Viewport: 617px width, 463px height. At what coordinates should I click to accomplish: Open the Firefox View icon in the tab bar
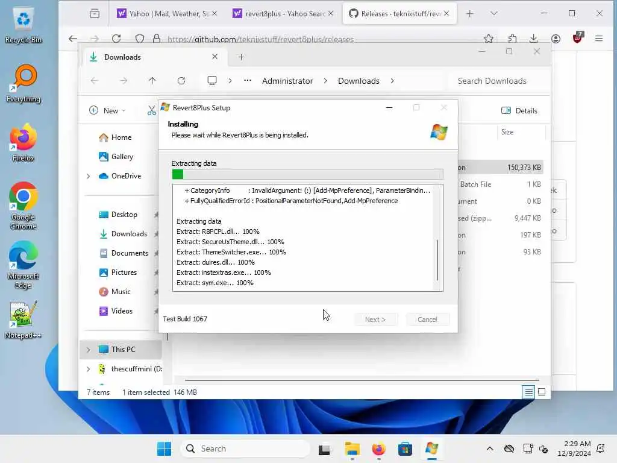[95, 14]
